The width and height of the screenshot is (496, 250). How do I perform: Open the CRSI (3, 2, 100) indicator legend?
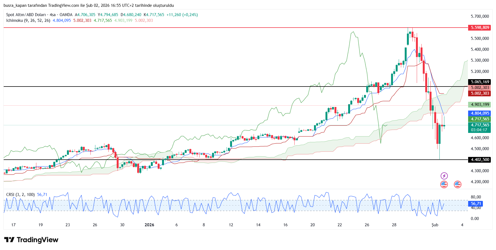pyautogui.click(x=20, y=195)
